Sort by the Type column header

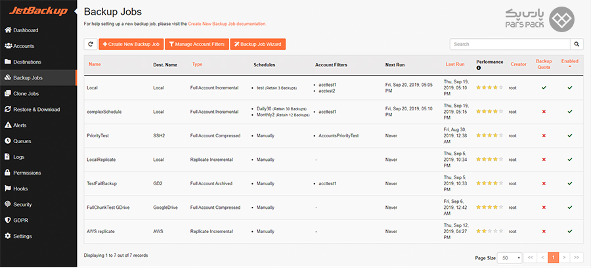coord(197,64)
